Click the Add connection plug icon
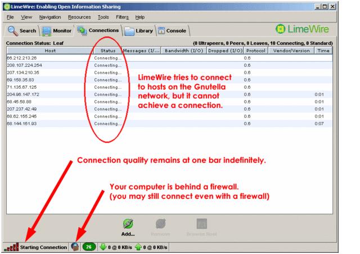 click(128, 224)
